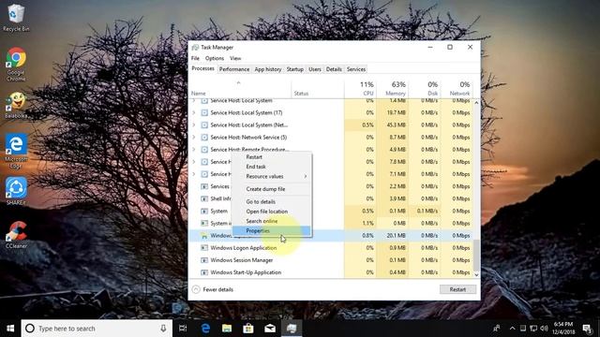
Task: Click the taskbar clock showing 6:54 PM
Action: [x=563, y=329]
